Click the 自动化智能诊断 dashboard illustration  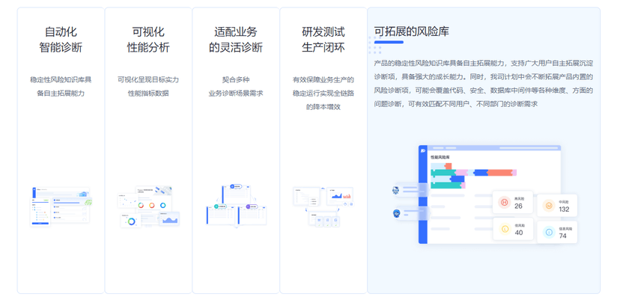[x=61, y=206]
